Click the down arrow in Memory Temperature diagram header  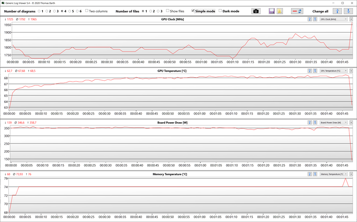click(315, 174)
